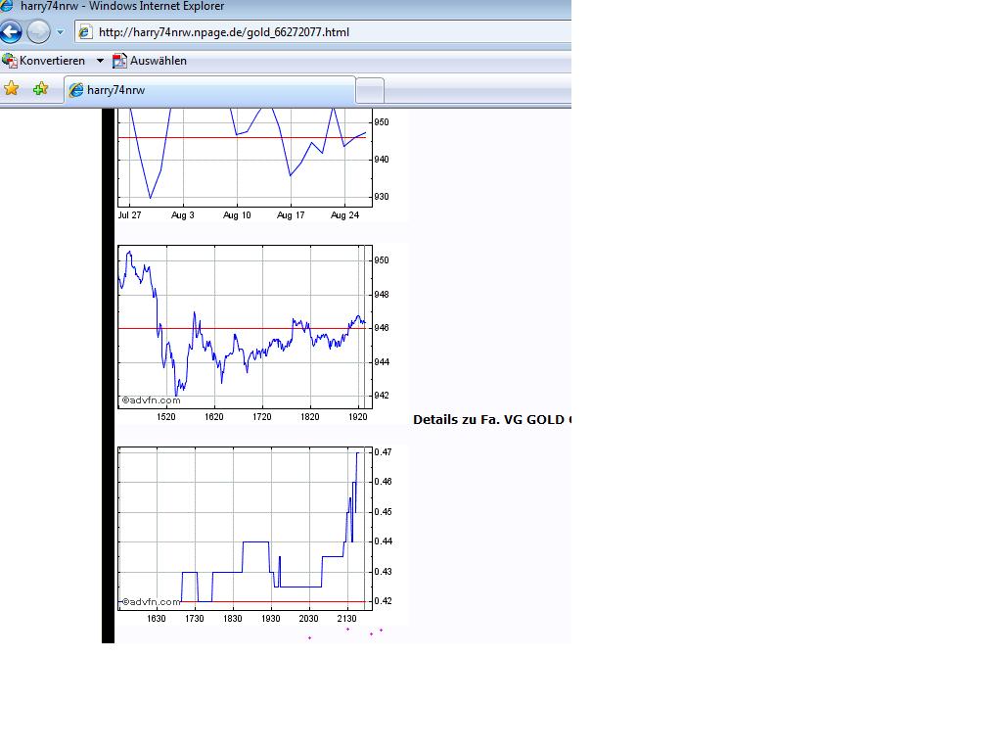1002x752 pixels.
Task: Open the recent pages dropdown arrow
Action: tap(60, 32)
